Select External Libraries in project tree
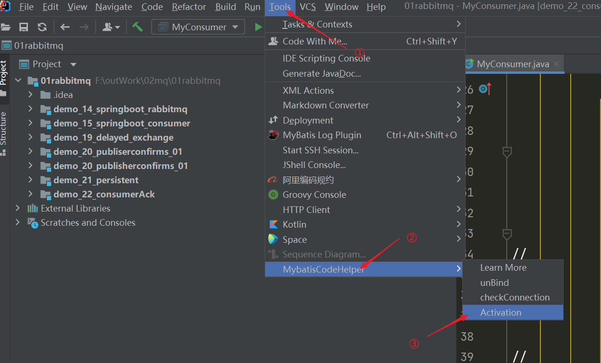Image resolution: width=601 pixels, height=363 pixels. [75, 208]
